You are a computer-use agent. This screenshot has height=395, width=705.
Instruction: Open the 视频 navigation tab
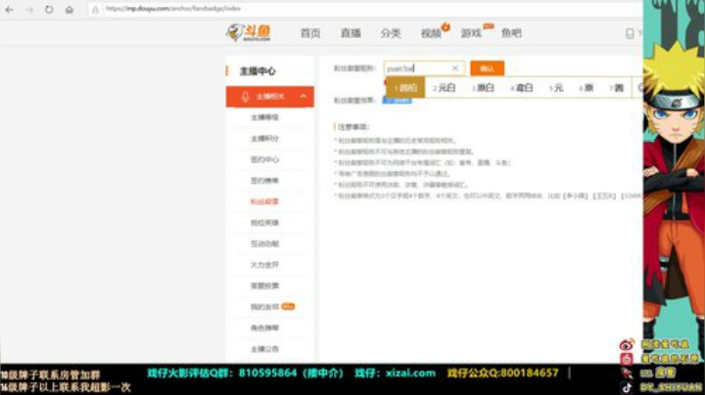pos(431,33)
